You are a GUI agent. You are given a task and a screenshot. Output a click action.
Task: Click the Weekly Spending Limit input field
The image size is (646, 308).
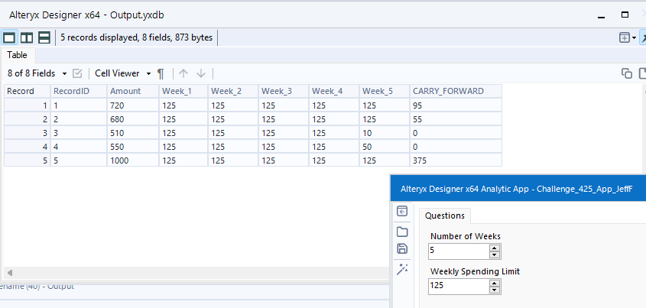[x=459, y=286]
